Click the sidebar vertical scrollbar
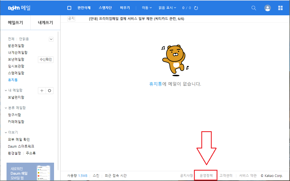 pos(58,101)
